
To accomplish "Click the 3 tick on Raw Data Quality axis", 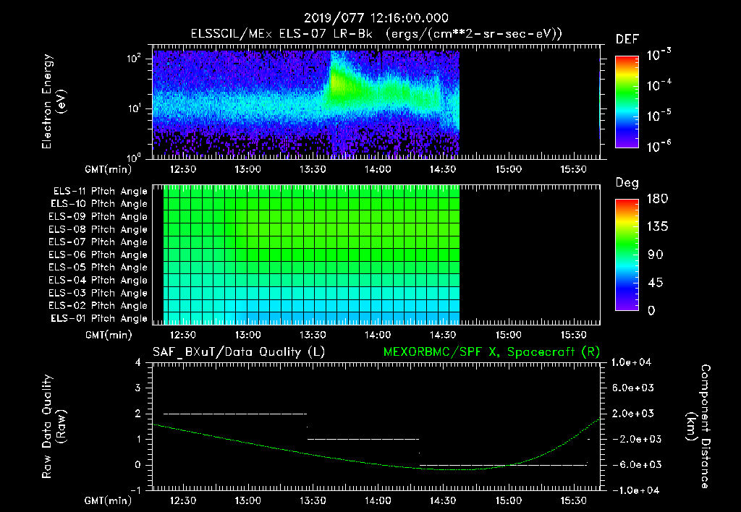I will coord(138,388).
